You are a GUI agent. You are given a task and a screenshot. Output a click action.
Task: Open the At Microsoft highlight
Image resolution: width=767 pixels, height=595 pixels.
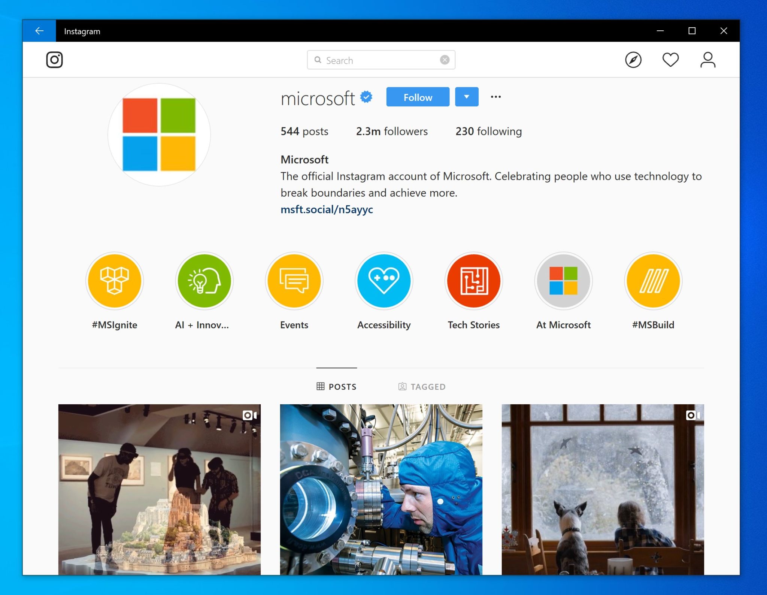[563, 281]
